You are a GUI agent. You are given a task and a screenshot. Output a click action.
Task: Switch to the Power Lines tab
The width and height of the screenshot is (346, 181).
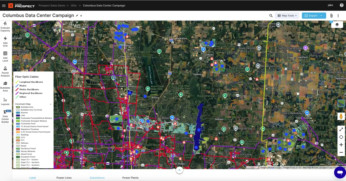pos(64,178)
